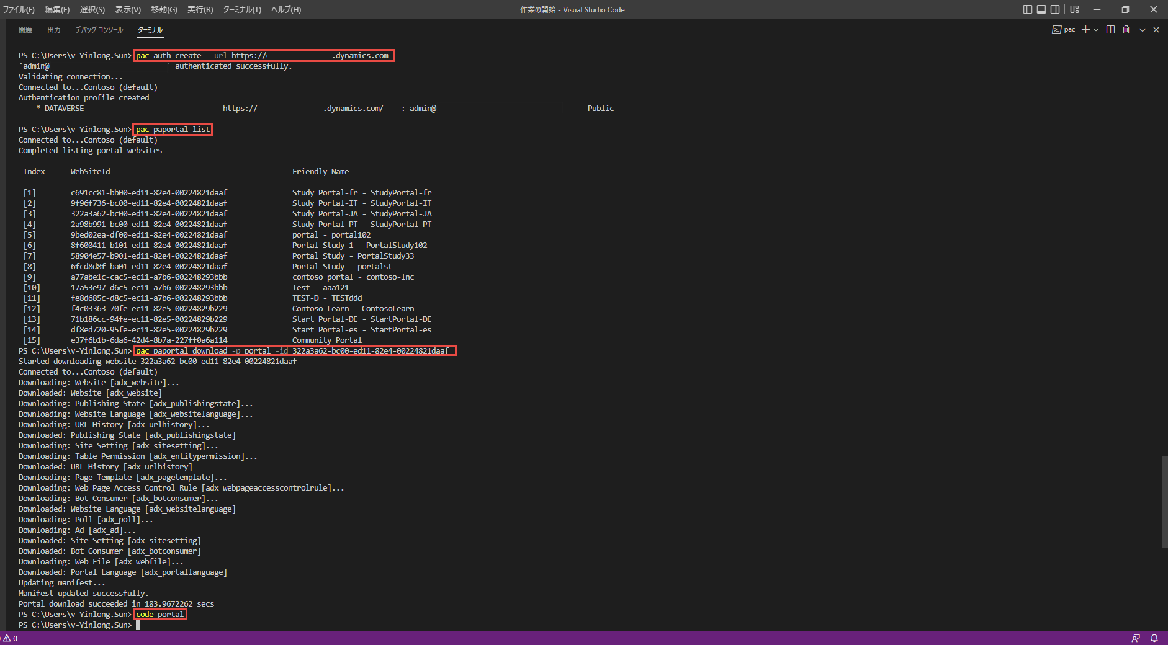
Task: Switch to the 出力 panel tab
Action: click(x=54, y=30)
